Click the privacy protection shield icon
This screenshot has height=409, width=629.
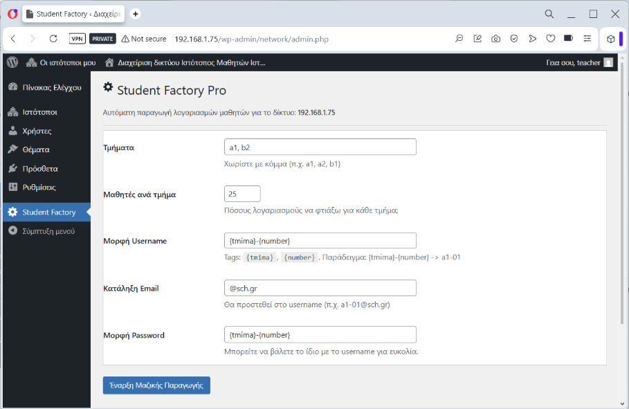(x=514, y=39)
